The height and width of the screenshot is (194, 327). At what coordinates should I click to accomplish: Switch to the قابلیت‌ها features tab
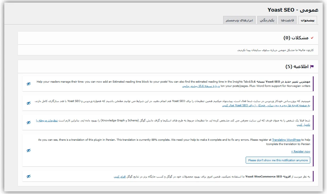point(287,20)
